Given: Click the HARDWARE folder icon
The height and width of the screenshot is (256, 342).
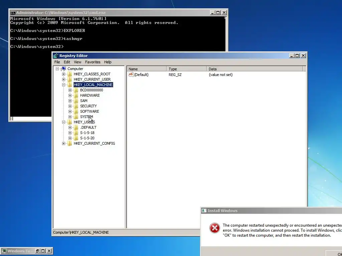Looking at the screenshot, I should tap(76, 95).
